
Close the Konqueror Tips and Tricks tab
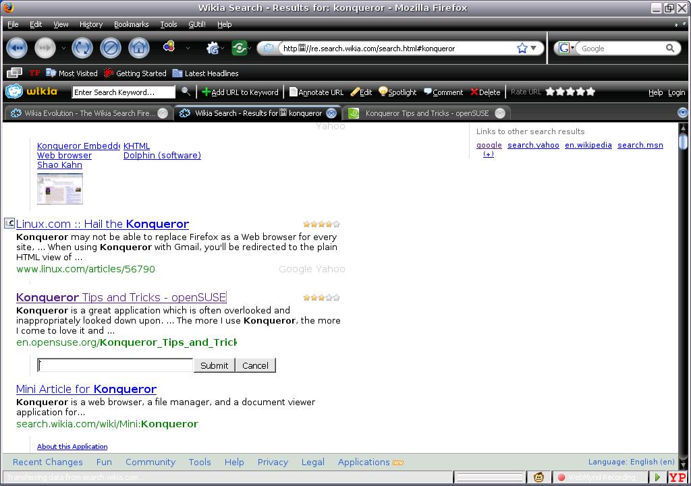pos(500,113)
